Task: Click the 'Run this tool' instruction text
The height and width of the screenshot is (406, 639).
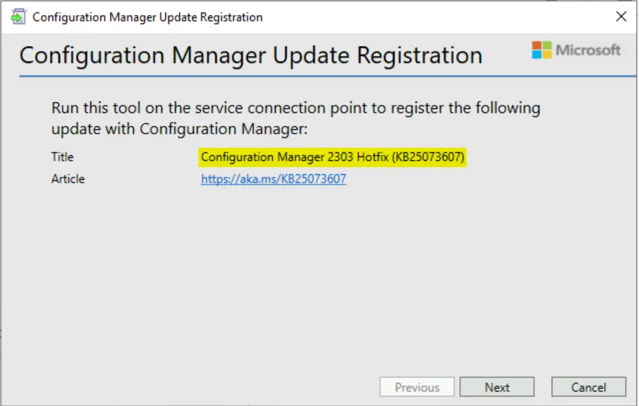Action: click(296, 118)
